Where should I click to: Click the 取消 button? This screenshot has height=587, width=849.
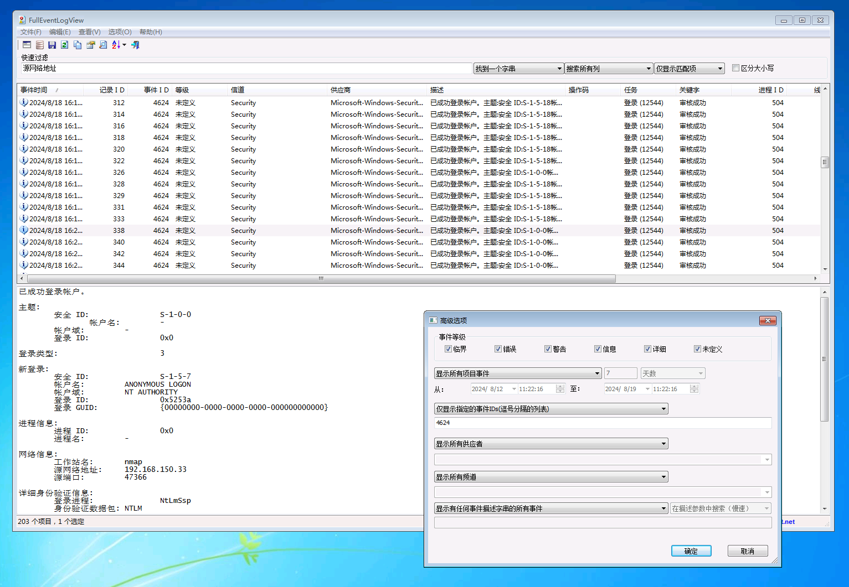click(x=748, y=551)
